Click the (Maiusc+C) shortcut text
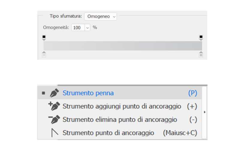 coord(180,133)
